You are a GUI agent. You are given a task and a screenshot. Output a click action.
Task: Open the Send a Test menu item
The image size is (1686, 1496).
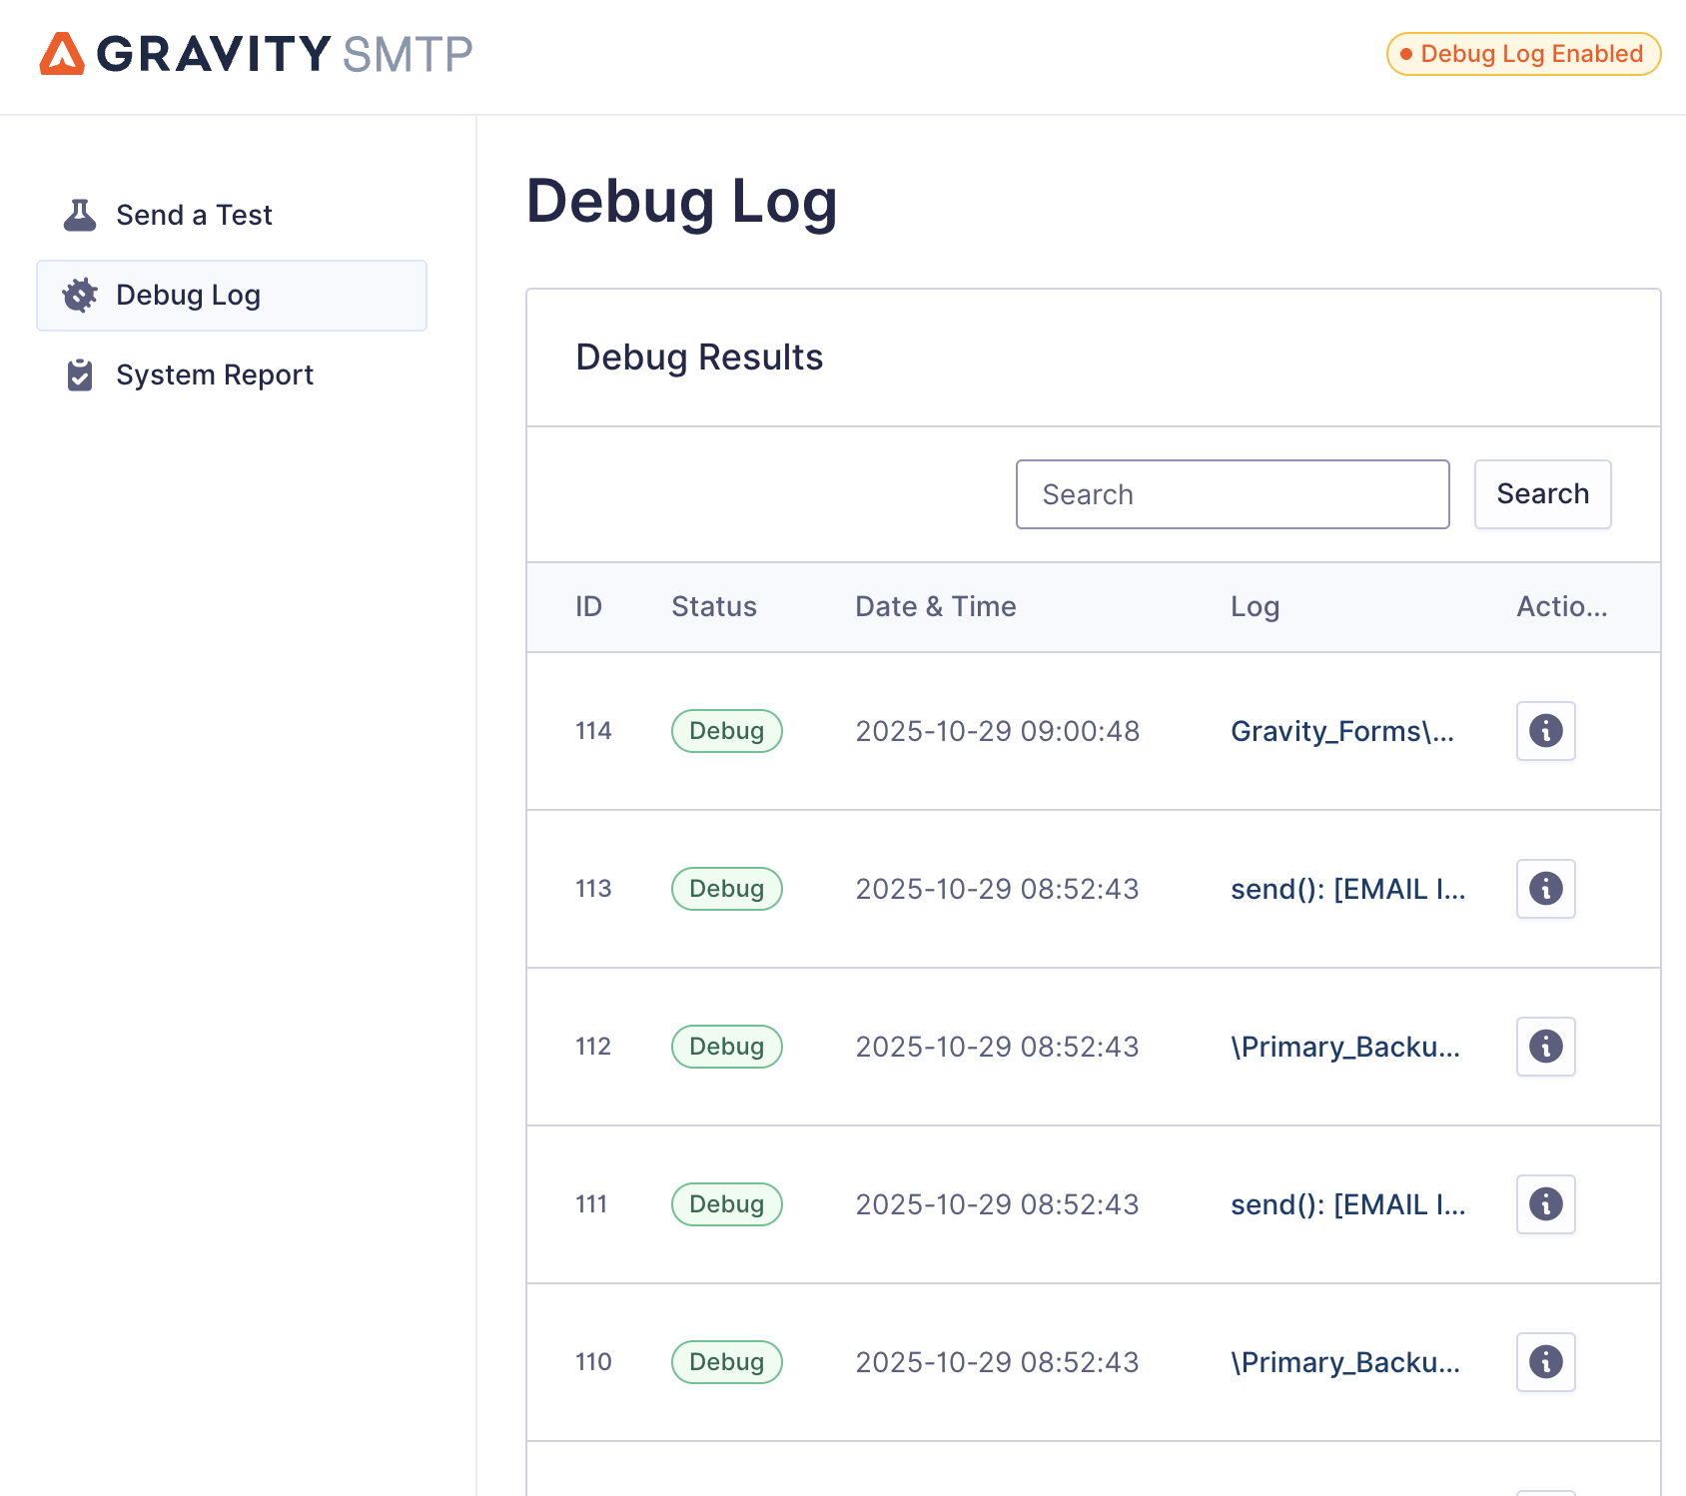point(194,215)
